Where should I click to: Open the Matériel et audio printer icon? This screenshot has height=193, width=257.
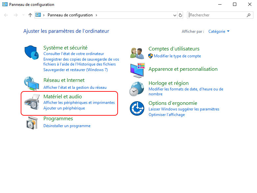click(x=32, y=102)
